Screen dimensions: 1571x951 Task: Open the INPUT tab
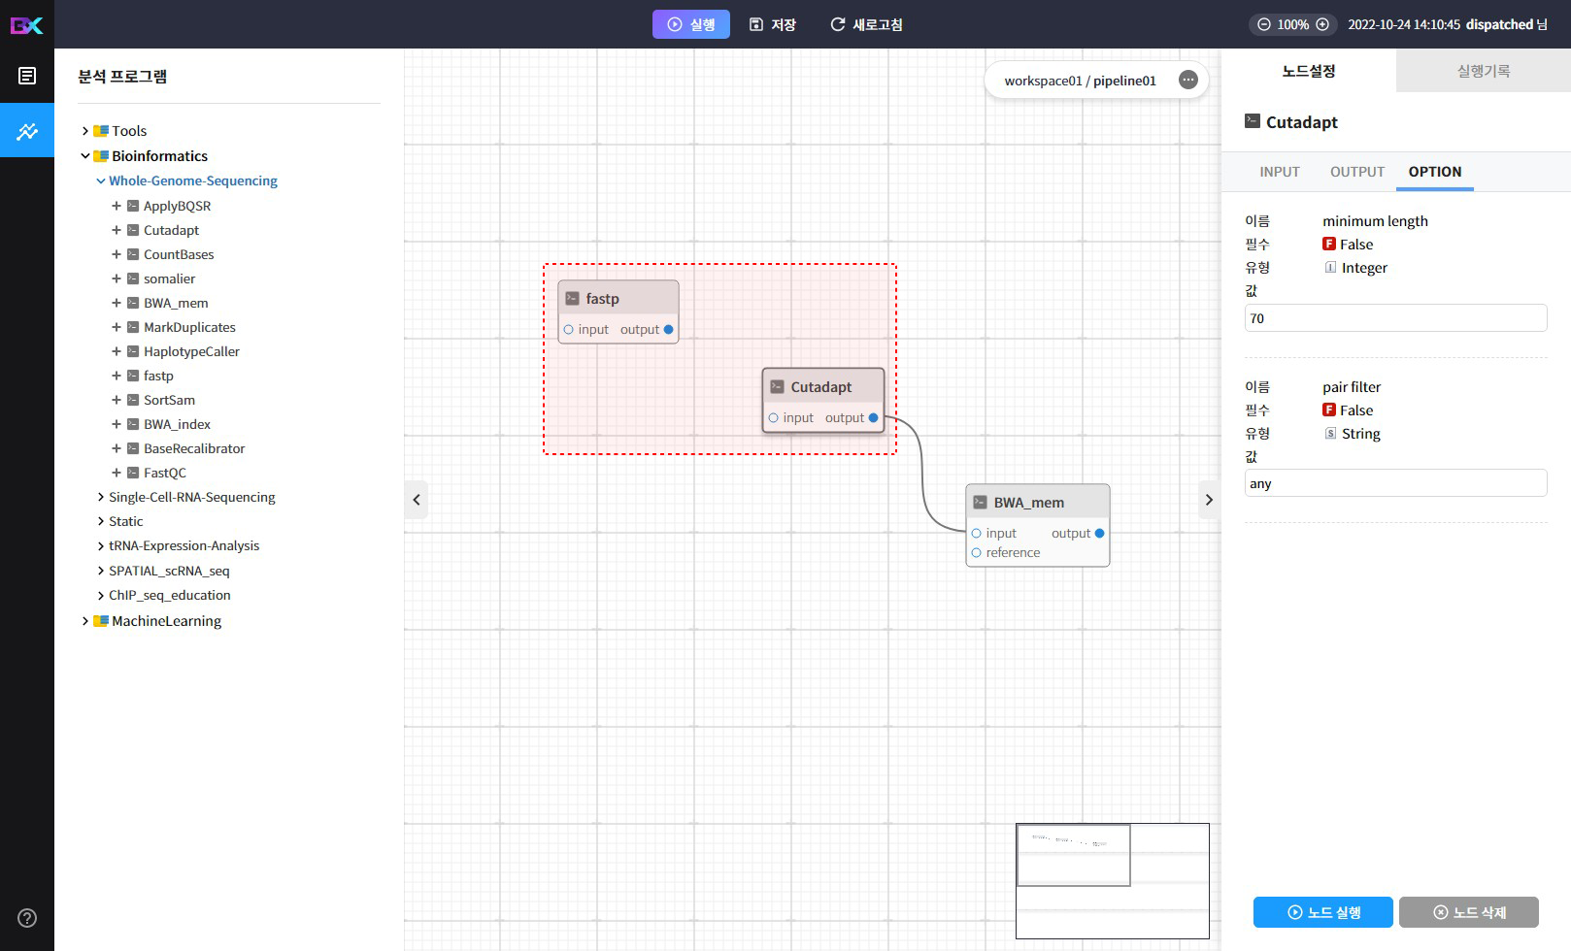click(x=1280, y=172)
